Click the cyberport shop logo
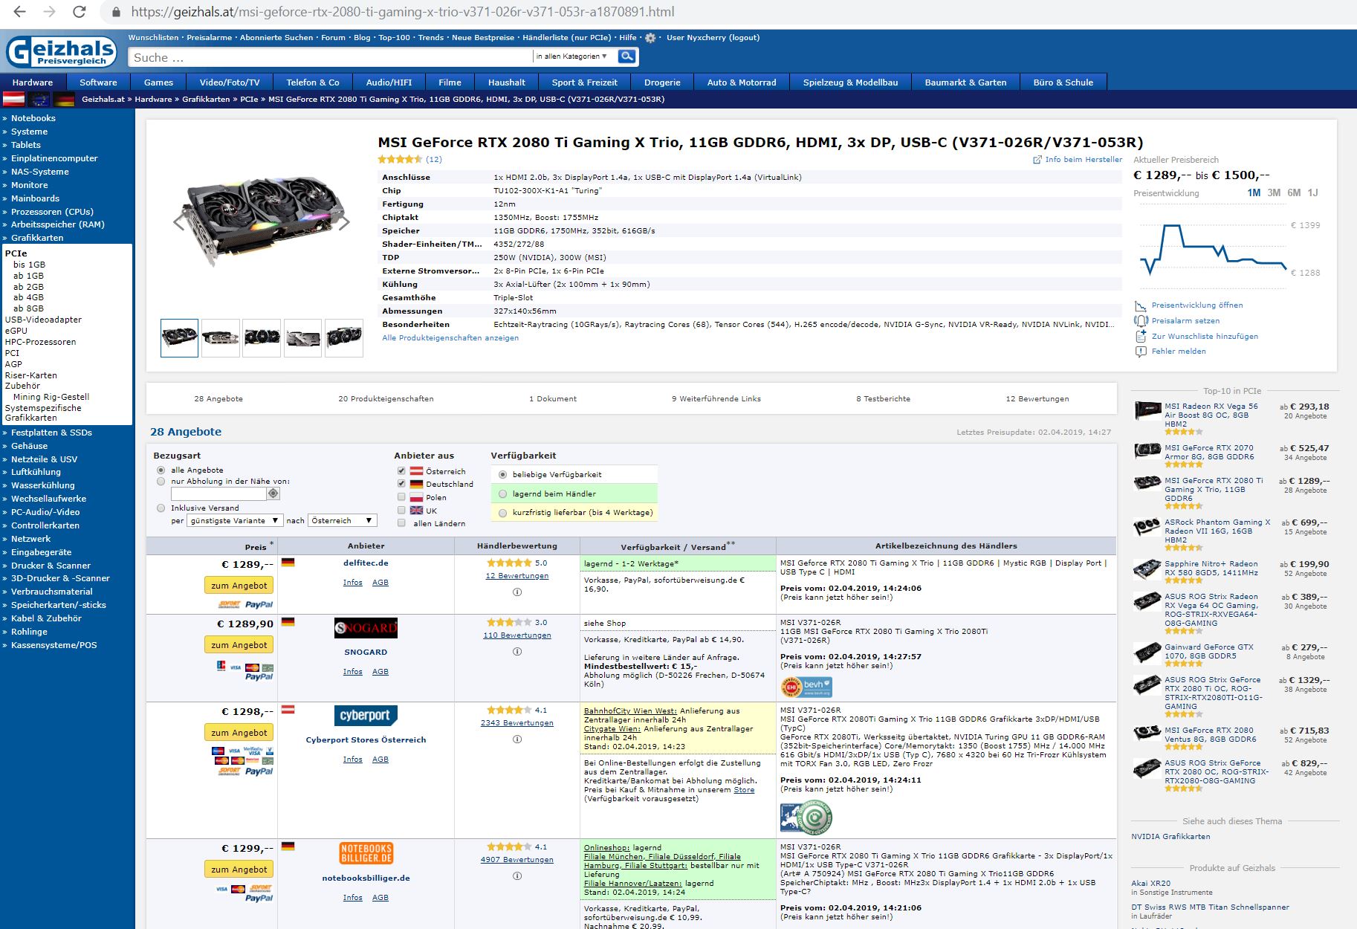This screenshot has height=929, width=1357. [366, 716]
